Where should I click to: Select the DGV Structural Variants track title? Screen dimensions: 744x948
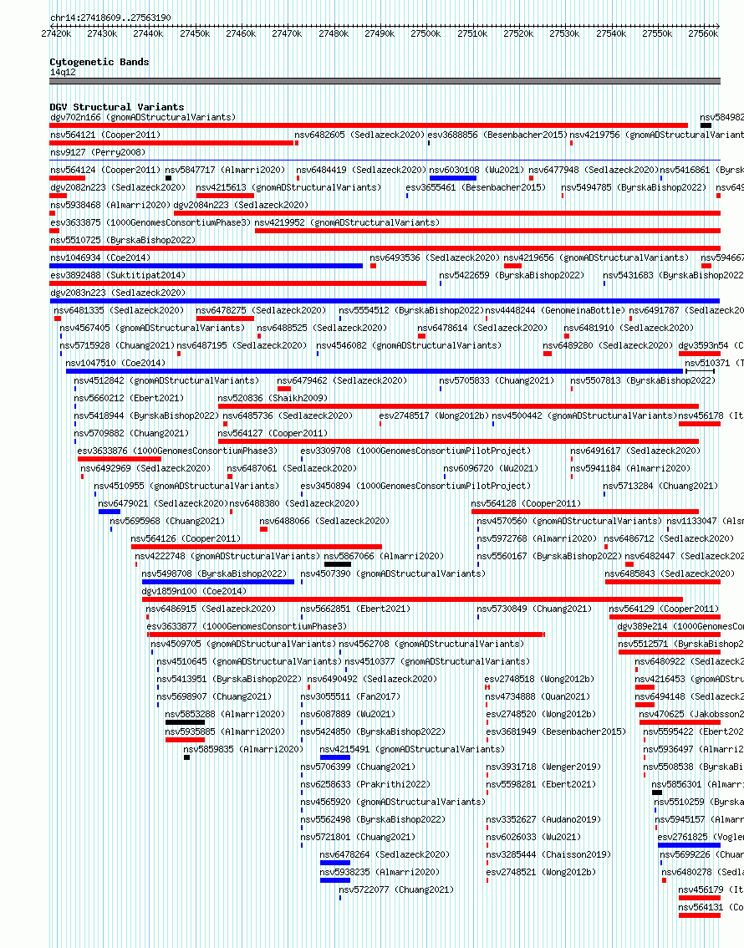point(117,106)
